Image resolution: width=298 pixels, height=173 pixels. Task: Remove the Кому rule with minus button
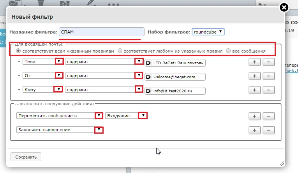(269, 90)
